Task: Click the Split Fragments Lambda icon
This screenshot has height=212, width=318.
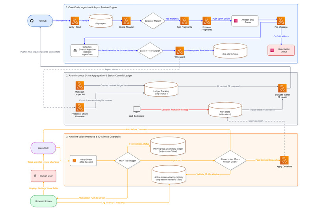Action: [184, 21]
